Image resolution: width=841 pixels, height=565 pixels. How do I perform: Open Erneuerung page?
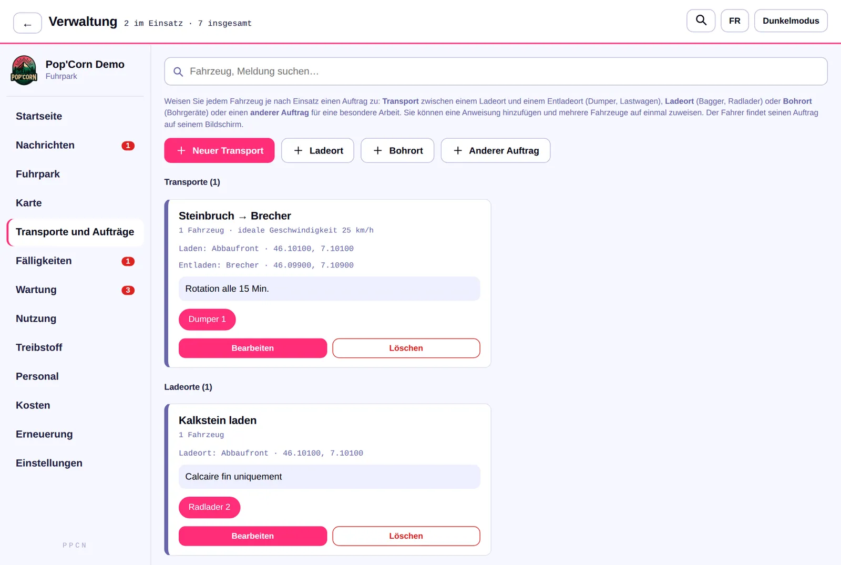pyautogui.click(x=75, y=434)
